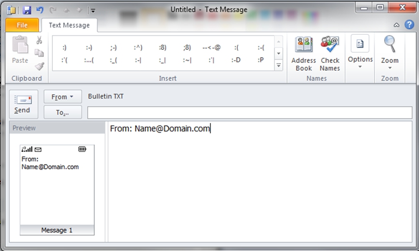Insert the :( sad emoticon

(x=236, y=47)
